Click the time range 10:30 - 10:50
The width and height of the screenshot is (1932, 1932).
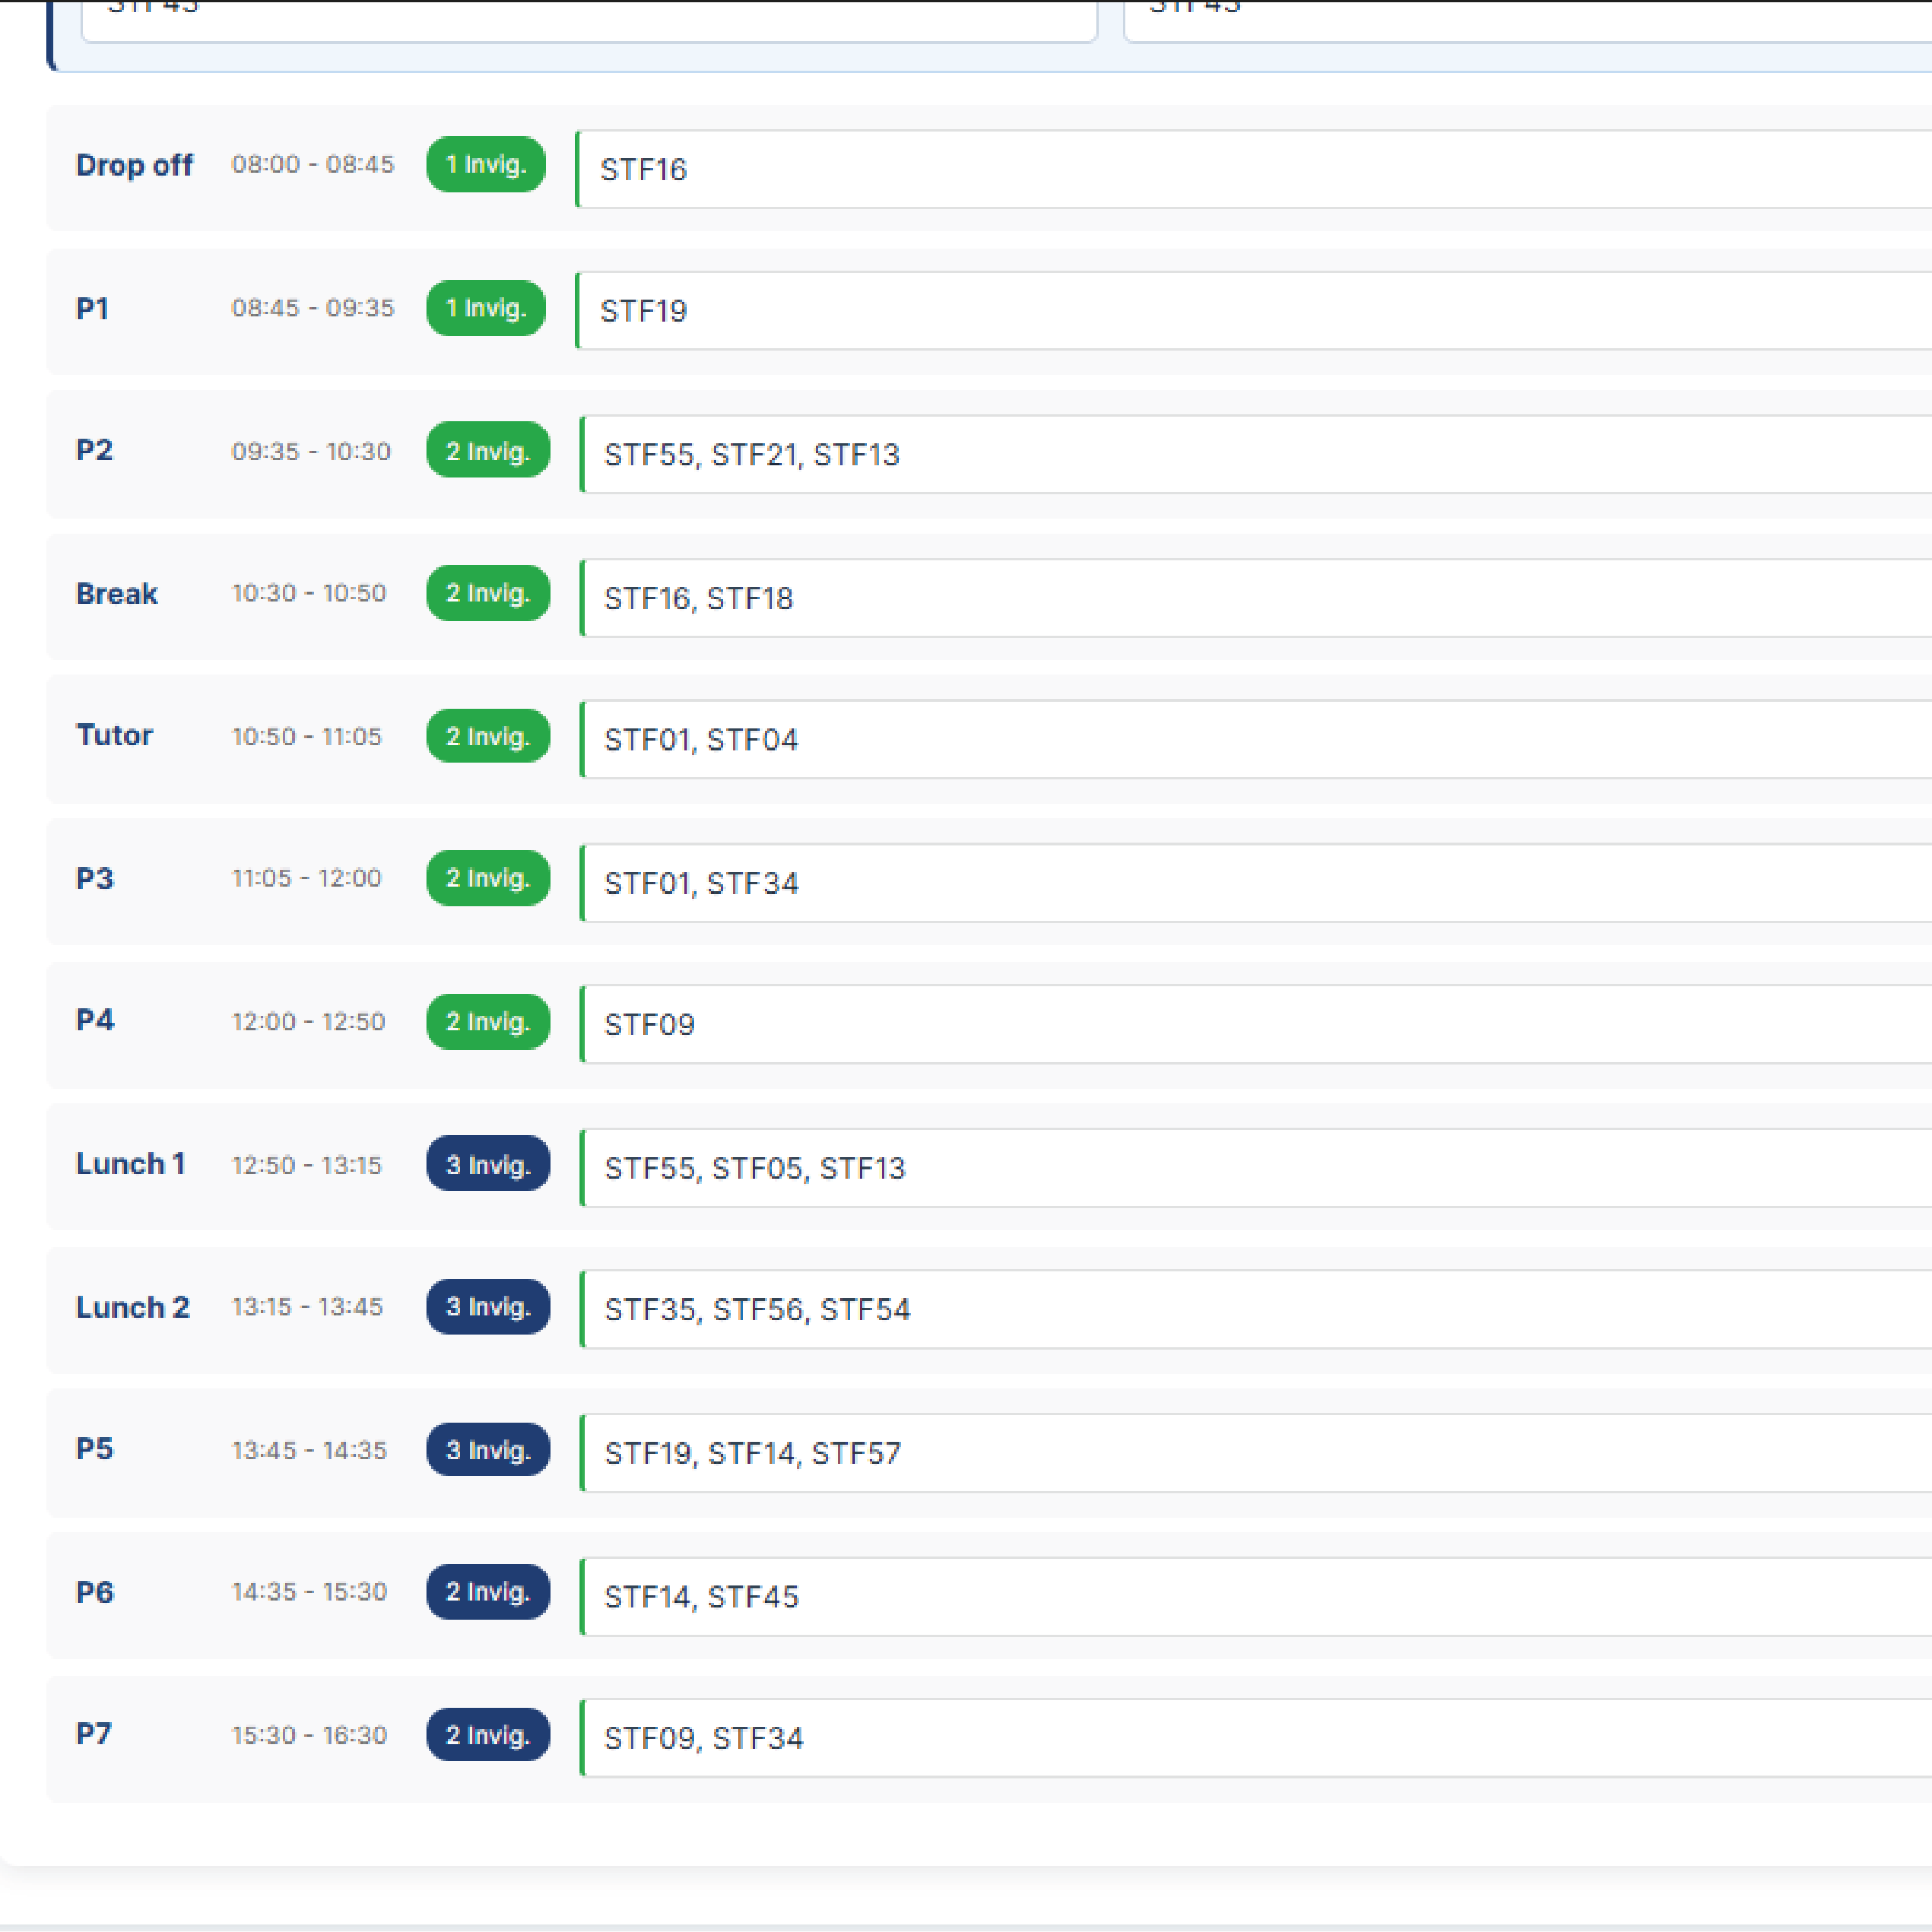tap(309, 593)
